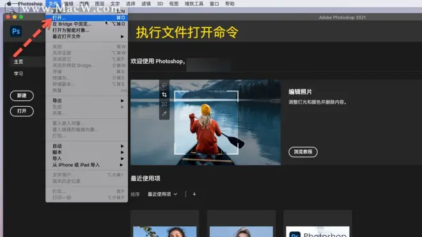Select the 学习 sidebar tab
Image resolution: width=422 pixels, height=237 pixels.
pyautogui.click(x=19, y=73)
